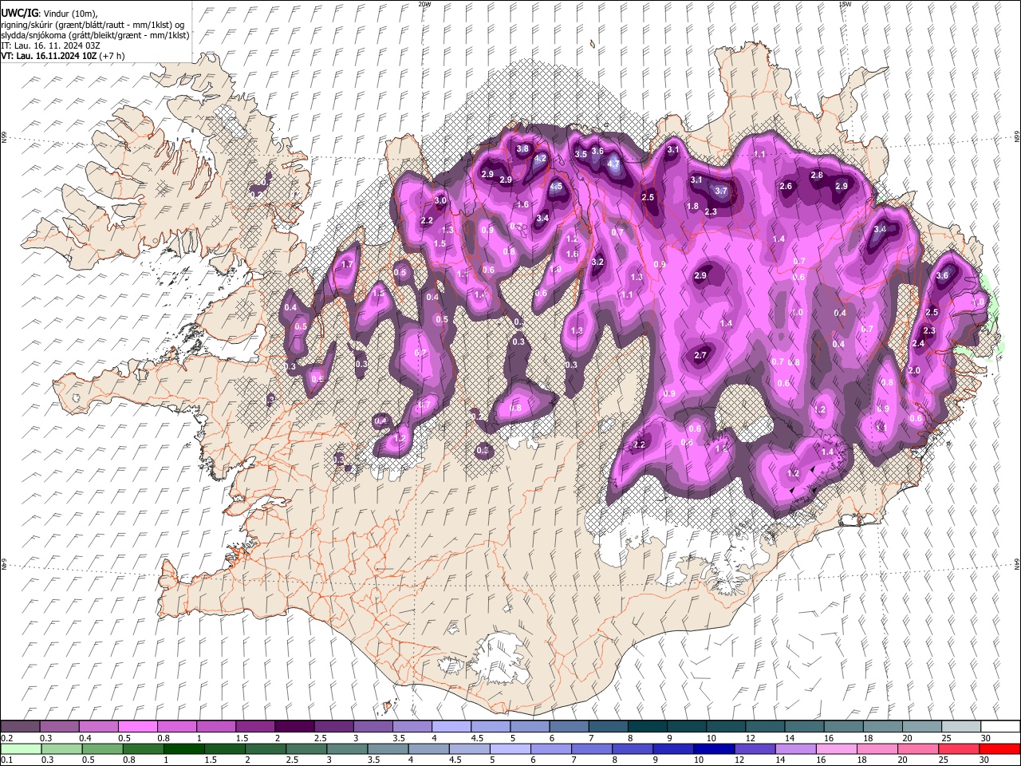Viewport: 1021px width, 766px height.
Task: Click the 2.6 snowfall value on the map
Action: [x=786, y=186]
